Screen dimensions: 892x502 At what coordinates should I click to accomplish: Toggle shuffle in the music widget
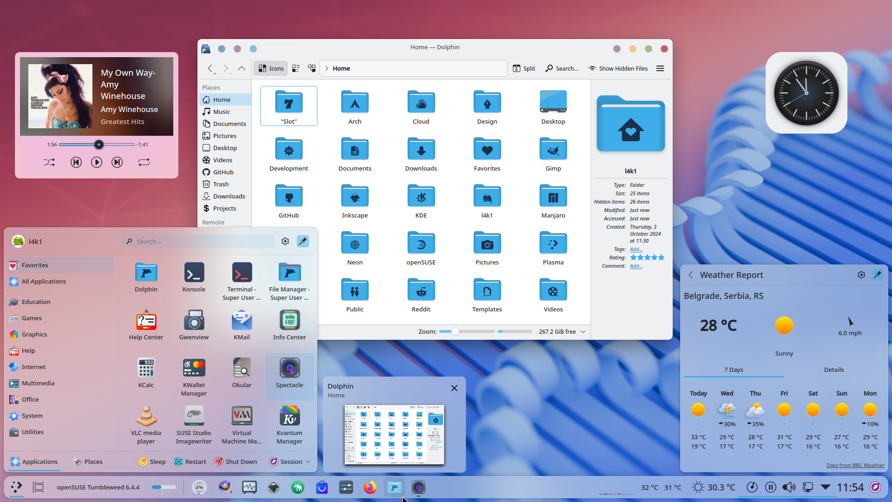point(49,162)
